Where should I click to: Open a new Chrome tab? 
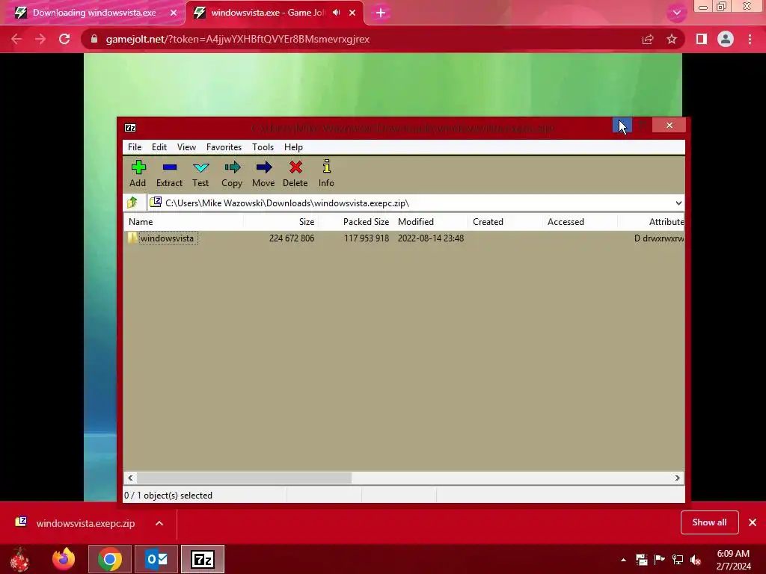[x=381, y=13]
